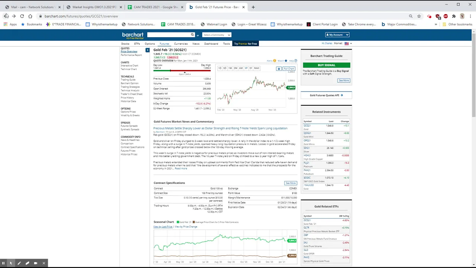The width and height of the screenshot is (476, 268).
Task: Open Select a Commodity dropdown
Action: pyautogui.click(x=217, y=35)
